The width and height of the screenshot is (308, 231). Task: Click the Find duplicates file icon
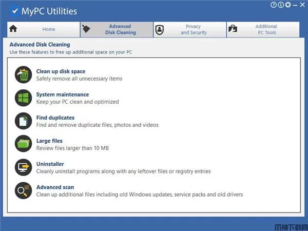click(x=23, y=121)
